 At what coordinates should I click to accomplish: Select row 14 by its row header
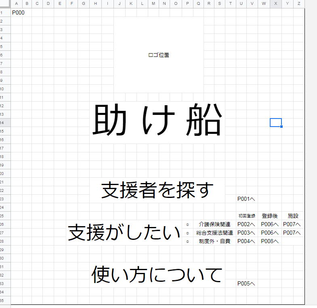(x=5, y=123)
